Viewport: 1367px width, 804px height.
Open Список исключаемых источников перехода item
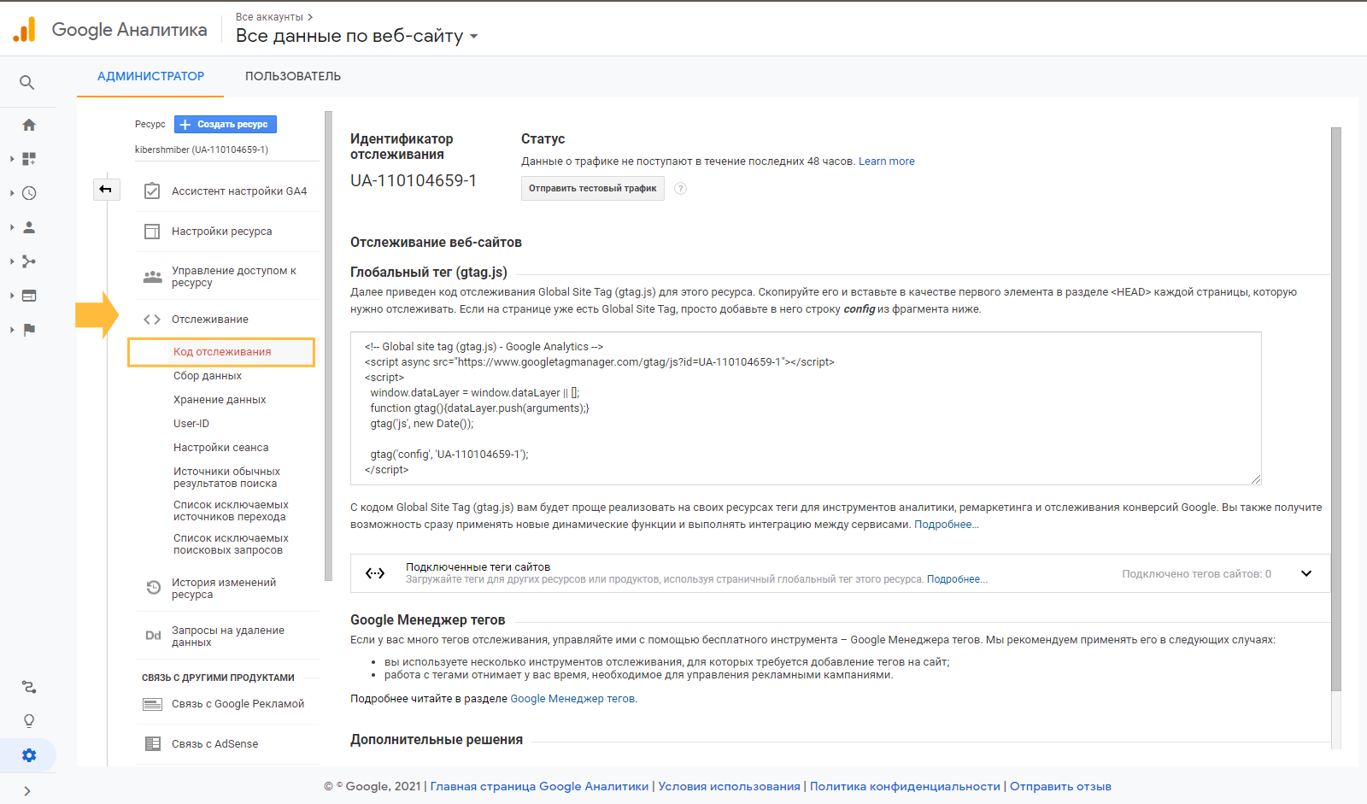(x=231, y=511)
